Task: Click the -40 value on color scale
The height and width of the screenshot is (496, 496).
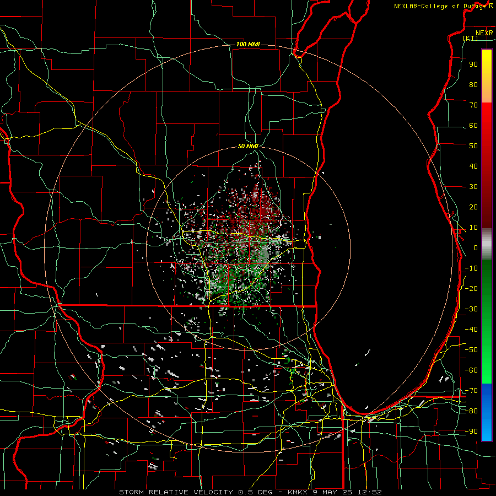Action: click(x=471, y=330)
